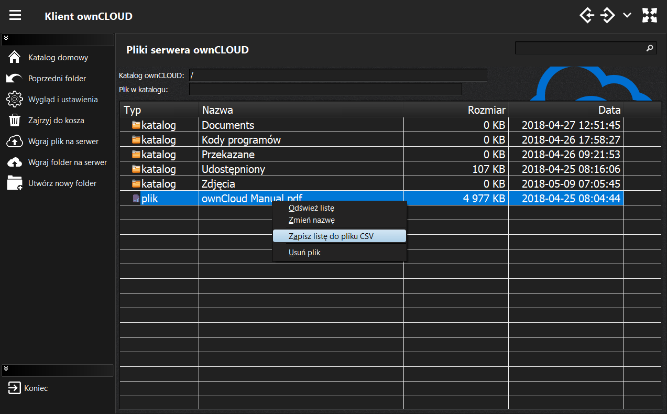Viewport: 667px width, 414px height.
Task: Click date 2018-04-26 17:58:27
Action: (566, 139)
